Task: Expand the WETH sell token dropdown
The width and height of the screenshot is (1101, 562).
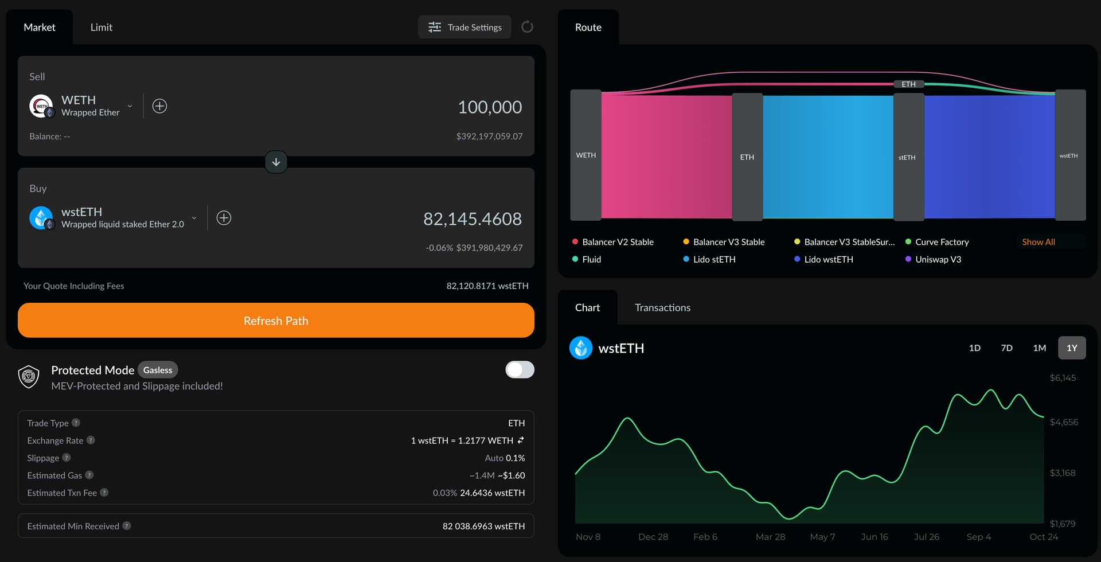Action: point(130,106)
